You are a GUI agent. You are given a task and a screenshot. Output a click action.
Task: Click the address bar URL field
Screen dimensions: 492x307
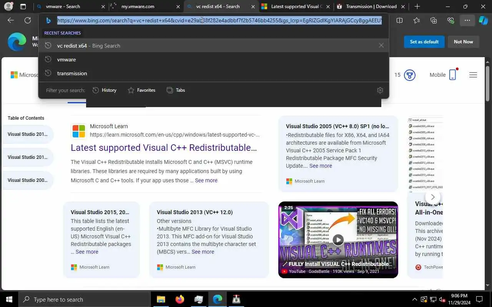pyautogui.click(x=219, y=21)
